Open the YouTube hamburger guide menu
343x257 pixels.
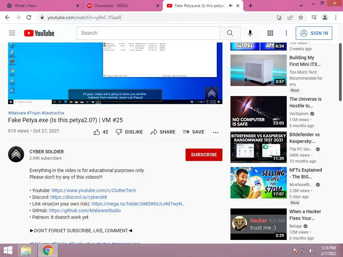pos(12,33)
